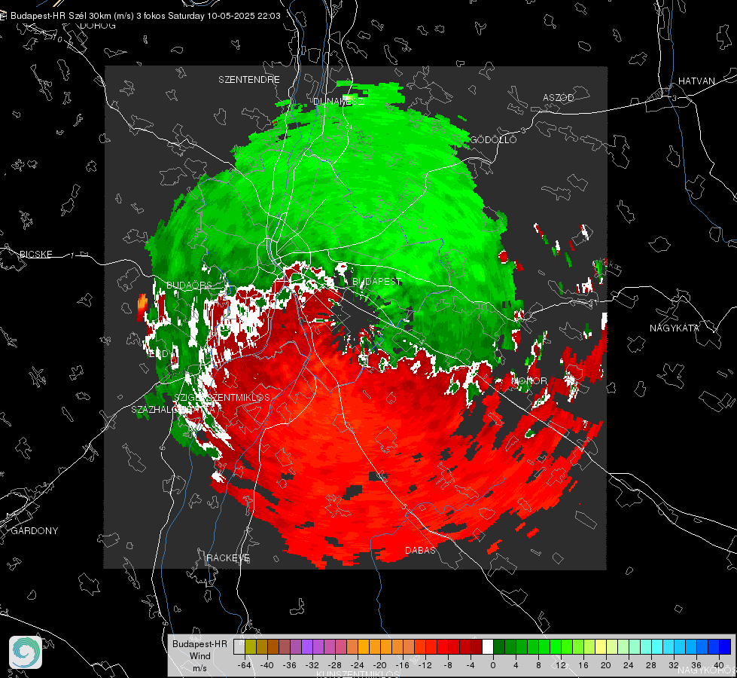Click the GÖDÖLLŐ city label
This screenshot has width=737, height=678.
coord(494,139)
